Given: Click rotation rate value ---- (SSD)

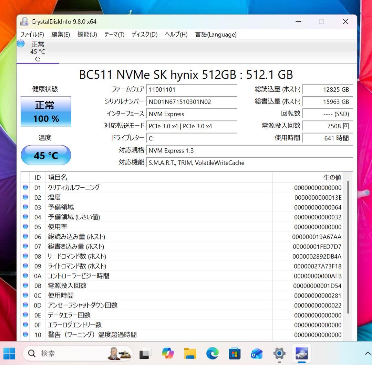Looking at the screenshot, I should pyautogui.click(x=328, y=114).
